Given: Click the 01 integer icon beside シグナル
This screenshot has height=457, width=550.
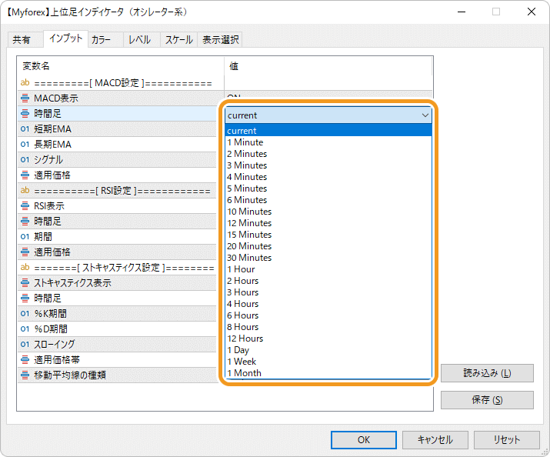Looking at the screenshot, I should coord(25,160).
